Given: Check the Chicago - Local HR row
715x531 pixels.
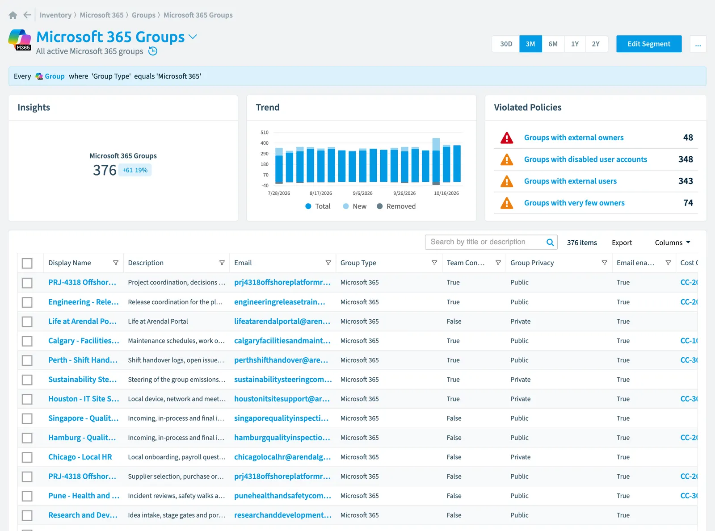Looking at the screenshot, I should tap(27, 457).
